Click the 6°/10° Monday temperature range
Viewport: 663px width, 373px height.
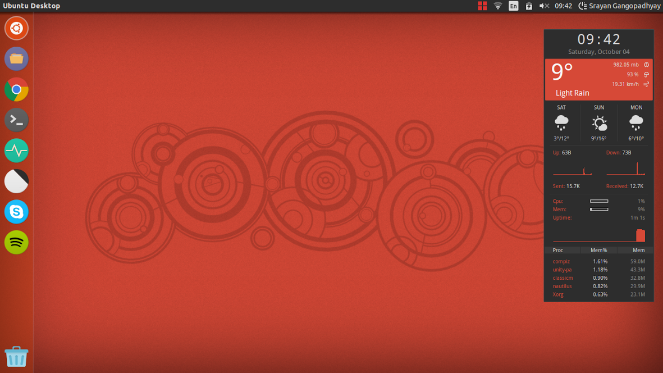click(x=636, y=138)
